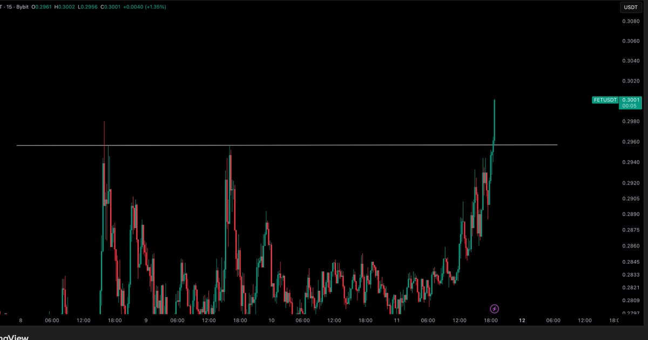Click the 00:05 candle countdown timer
The height and width of the screenshot is (340, 648).
click(631, 106)
